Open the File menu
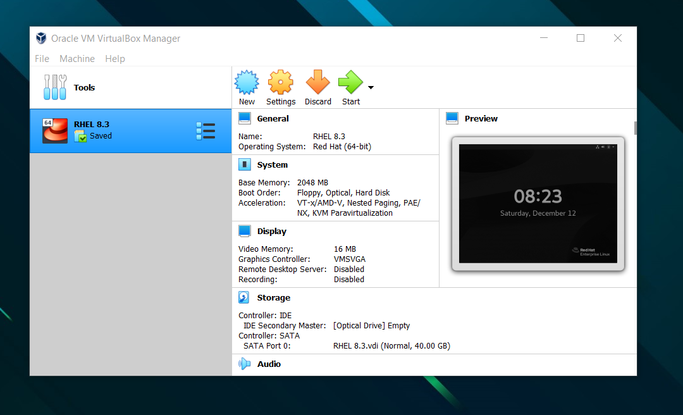 click(x=42, y=59)
